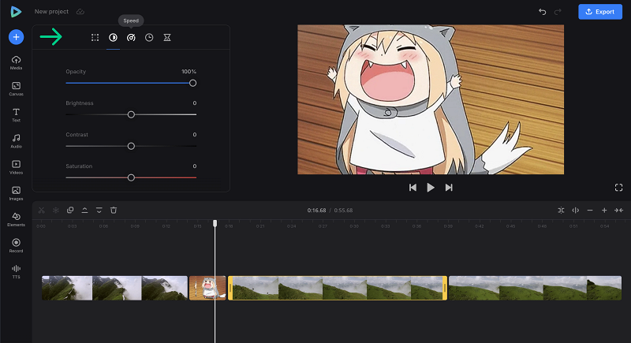Viewport: 631px width, 343px height.
Task: Click the app logo at top left
Action: tap(16, 12)
